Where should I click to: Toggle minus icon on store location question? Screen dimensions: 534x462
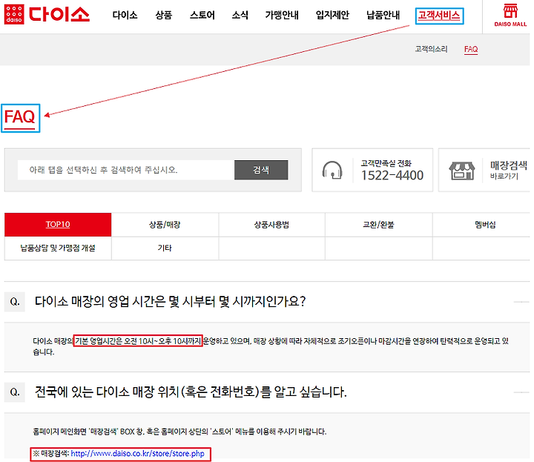point(521,392)
